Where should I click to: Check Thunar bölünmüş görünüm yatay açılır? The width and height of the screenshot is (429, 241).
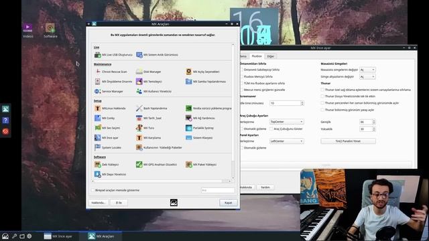(x=322, y=110)
